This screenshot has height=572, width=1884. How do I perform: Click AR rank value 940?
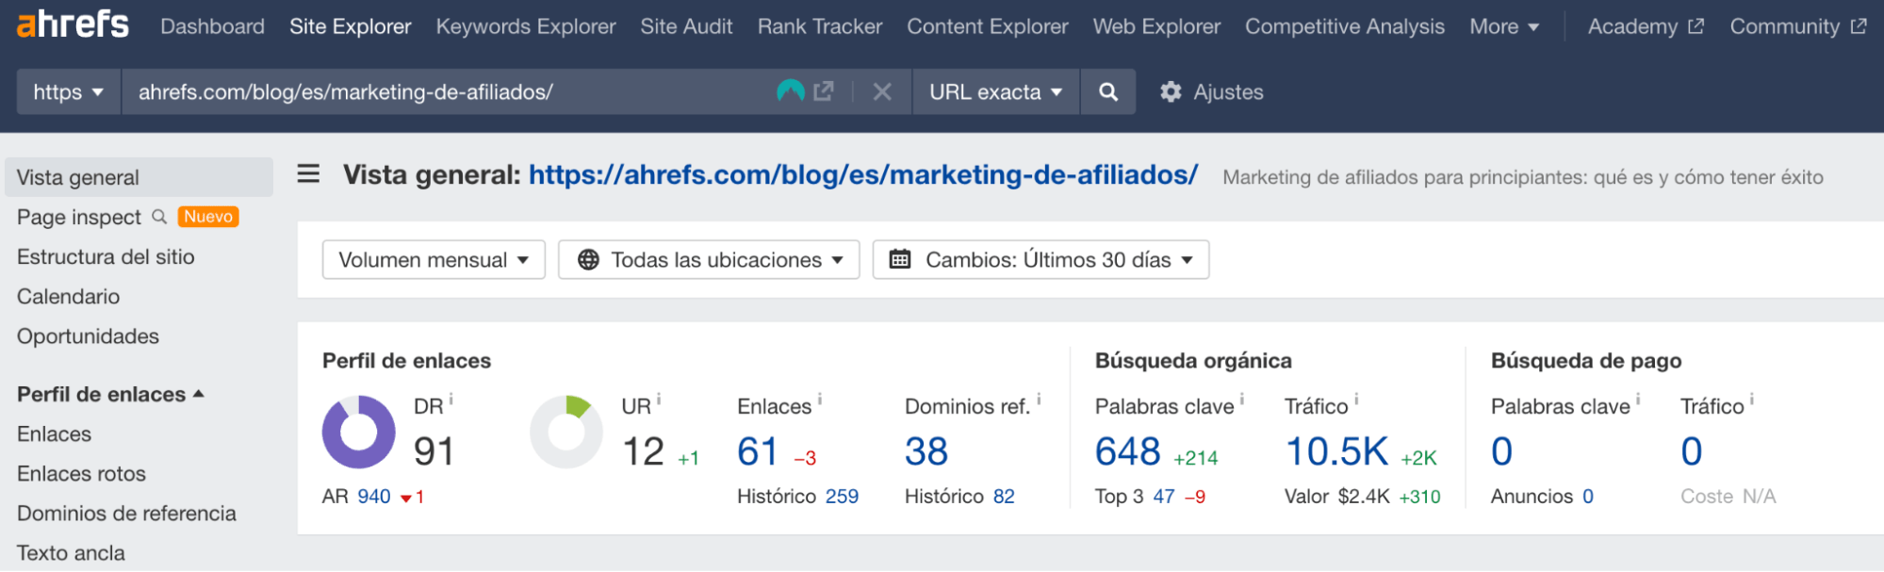(374, 496)
